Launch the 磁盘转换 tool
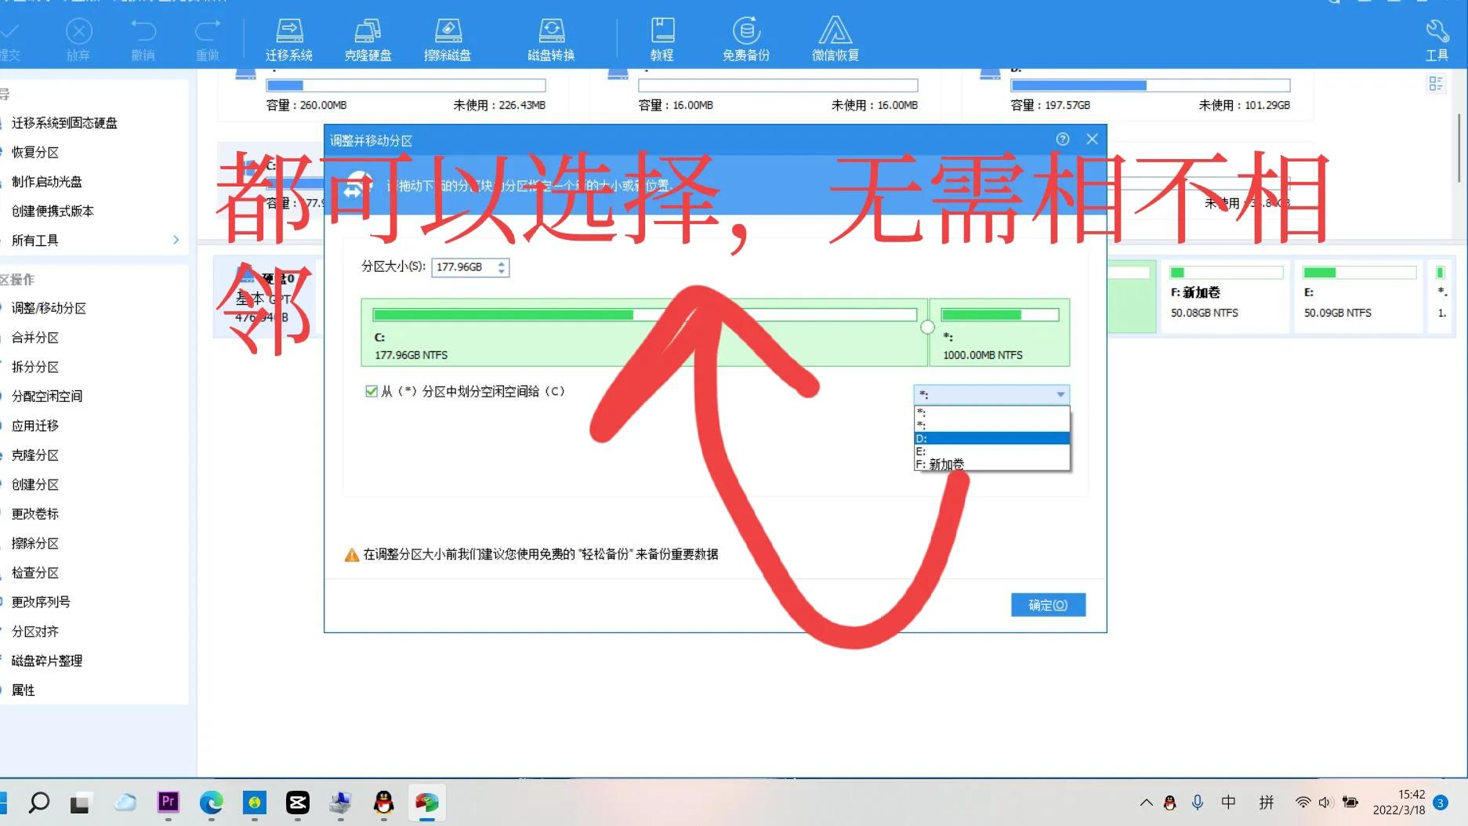Image resolution: width=1468 pixels, height=826 pixels. tap(551, 38)
